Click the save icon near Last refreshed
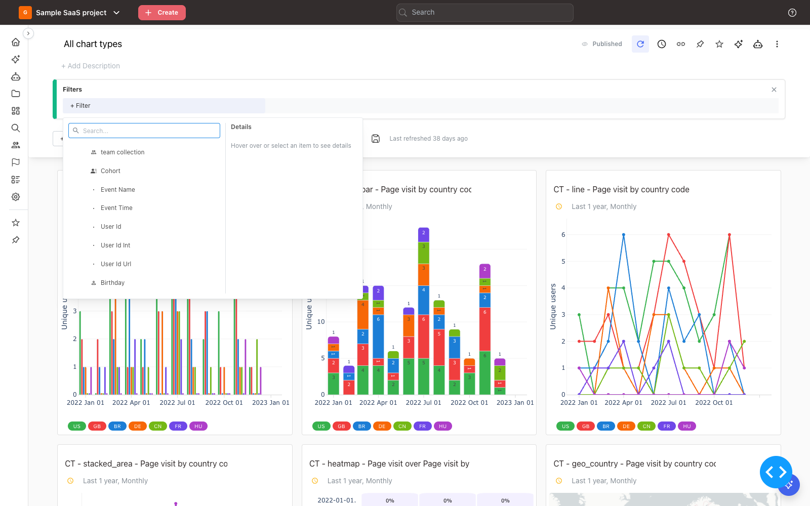Image resolution: width=810 pixels, height=506 pixels. tap(376, 139)
